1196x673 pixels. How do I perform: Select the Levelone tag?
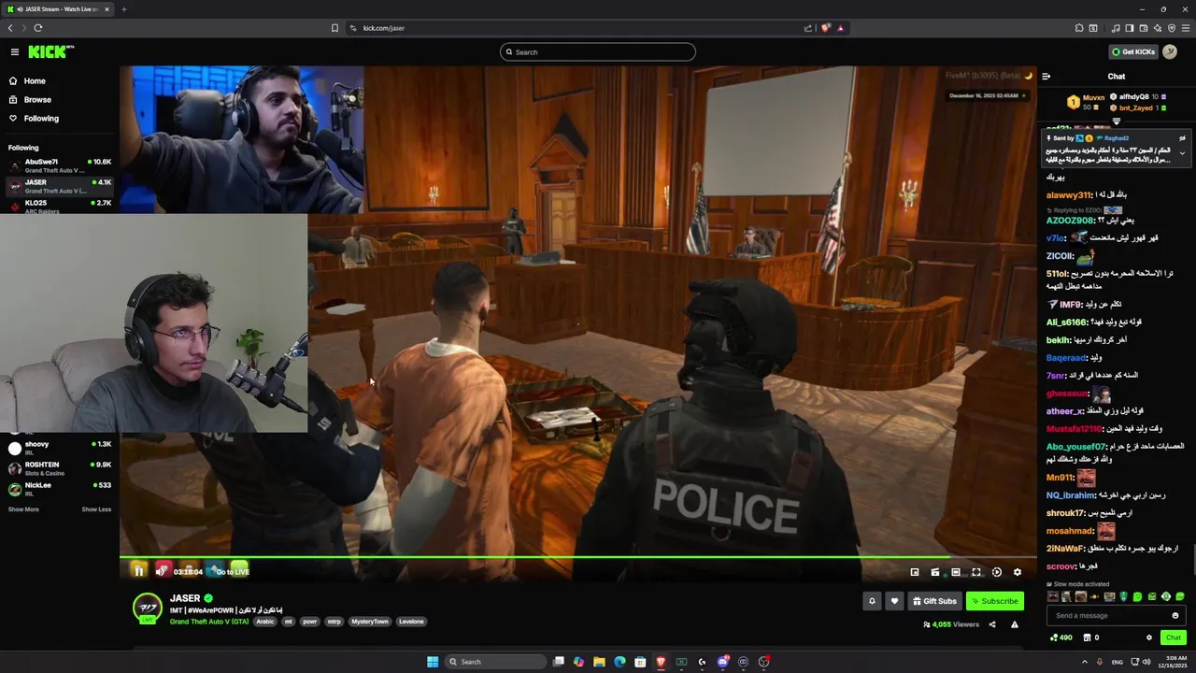tap(411, 622)
